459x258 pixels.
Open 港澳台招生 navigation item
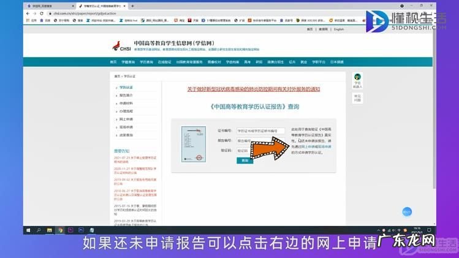[x=275, y=62]
